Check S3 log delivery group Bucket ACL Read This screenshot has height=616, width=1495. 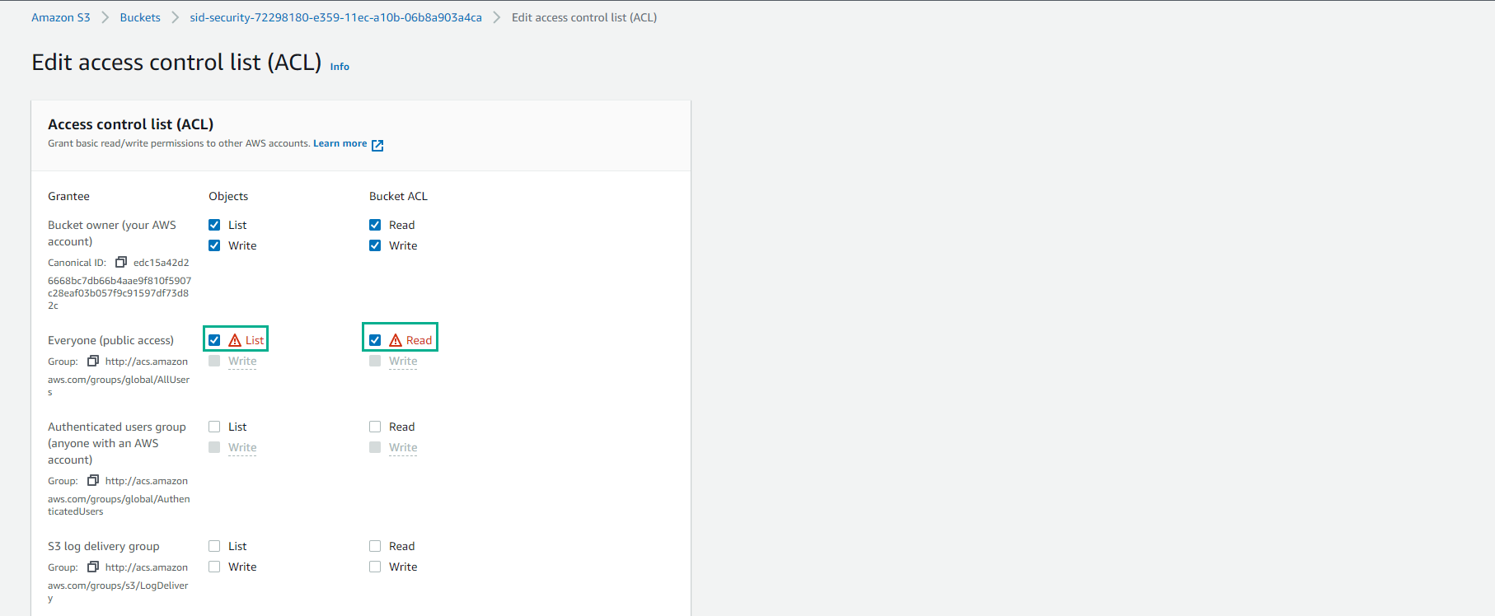coord(375,546)
